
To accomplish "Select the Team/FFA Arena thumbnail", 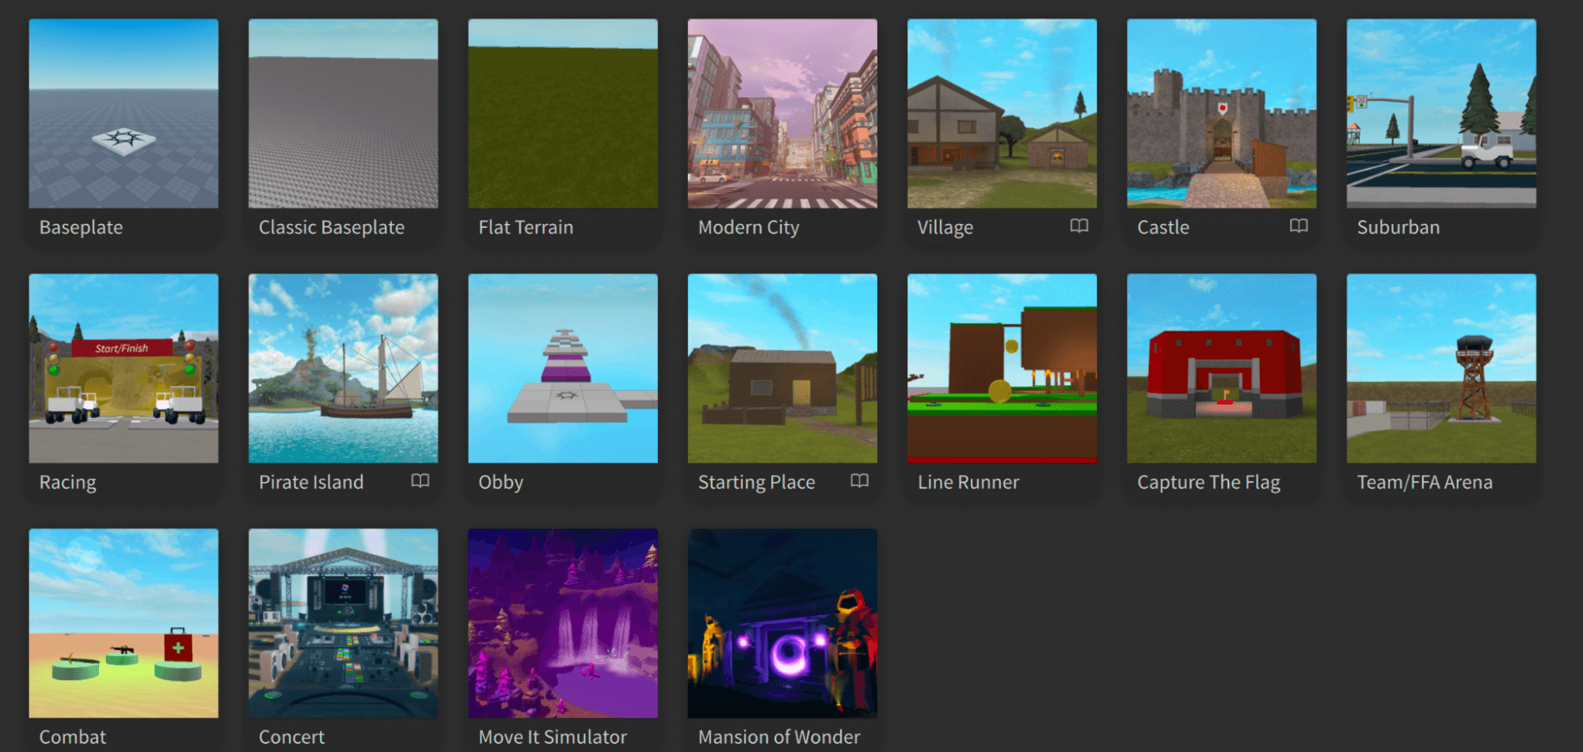I will pyautogui.click(x=1440, y=368).
